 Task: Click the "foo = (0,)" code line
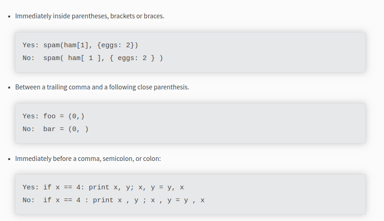[63, 116]
